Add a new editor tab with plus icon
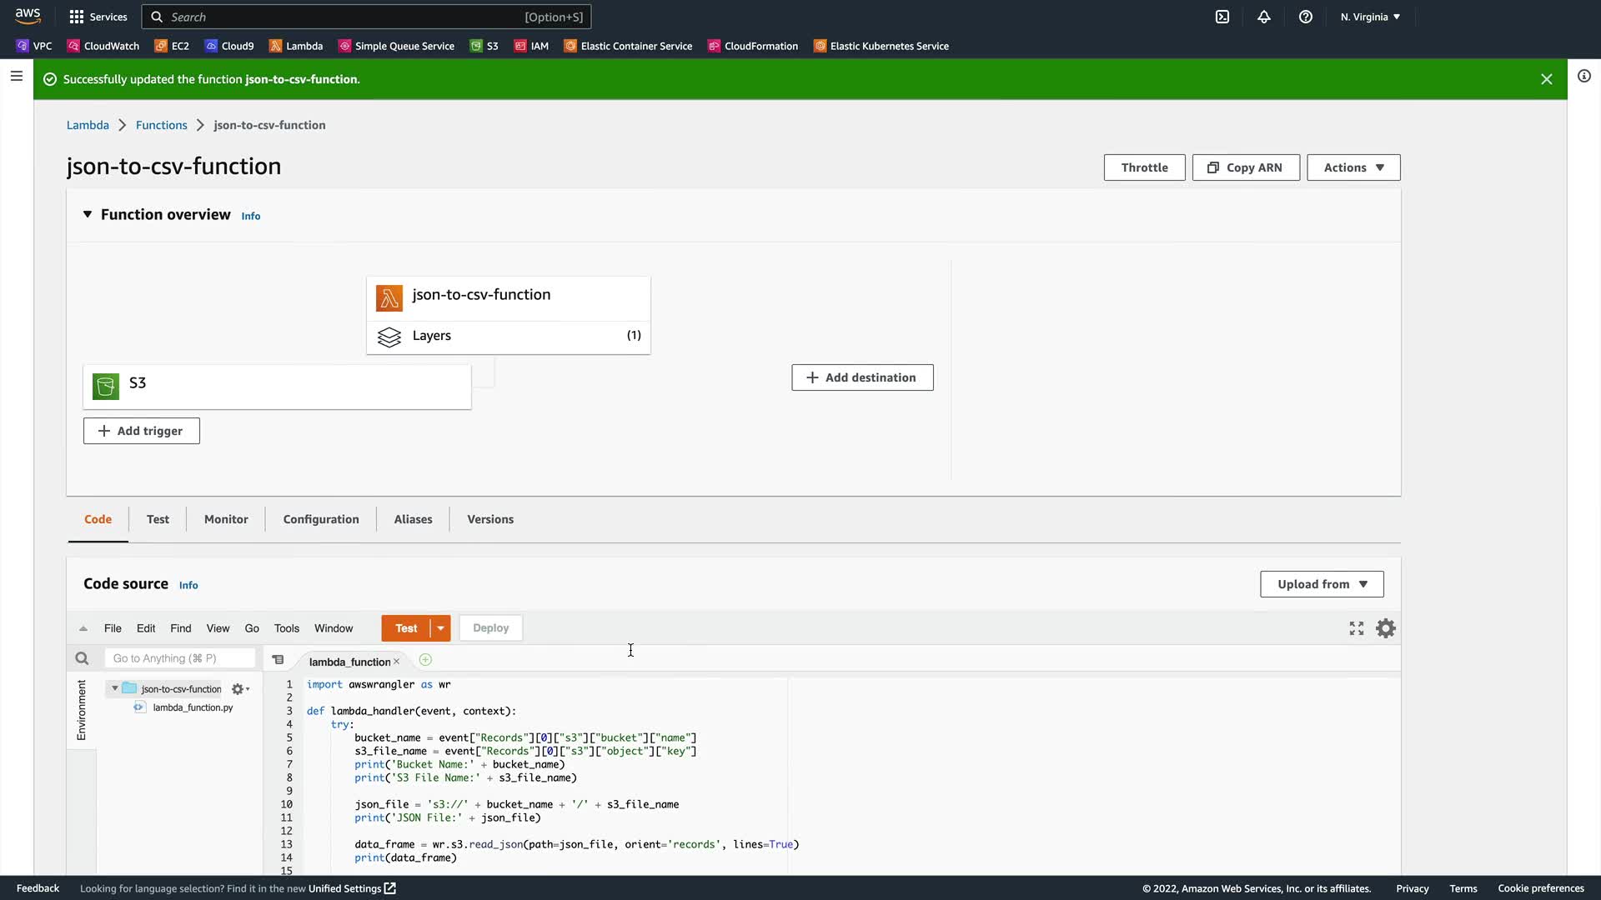 (425, 660)
